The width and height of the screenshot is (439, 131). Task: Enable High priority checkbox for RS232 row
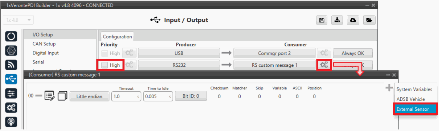(105, 65)
